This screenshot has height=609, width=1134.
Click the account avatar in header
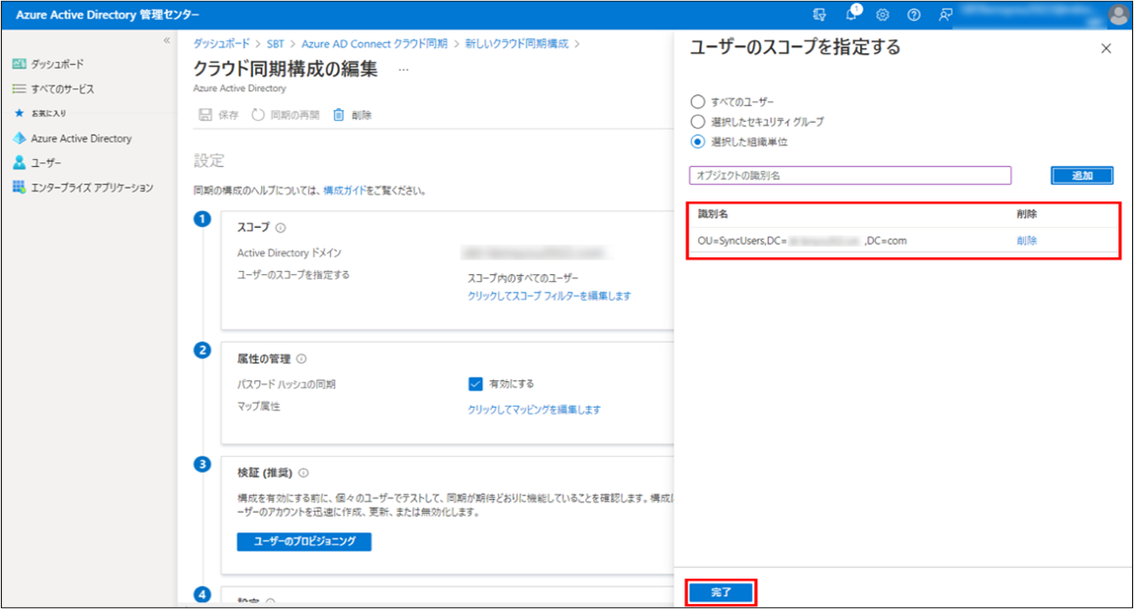(1118, 15)
